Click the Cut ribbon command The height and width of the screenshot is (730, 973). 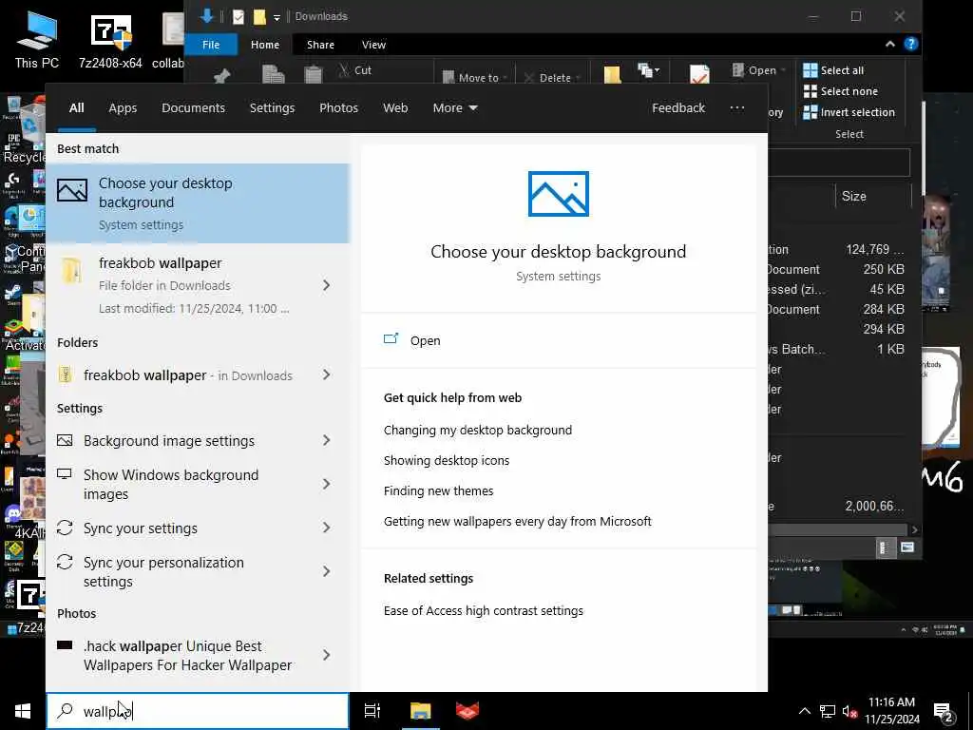click(355, 70)
